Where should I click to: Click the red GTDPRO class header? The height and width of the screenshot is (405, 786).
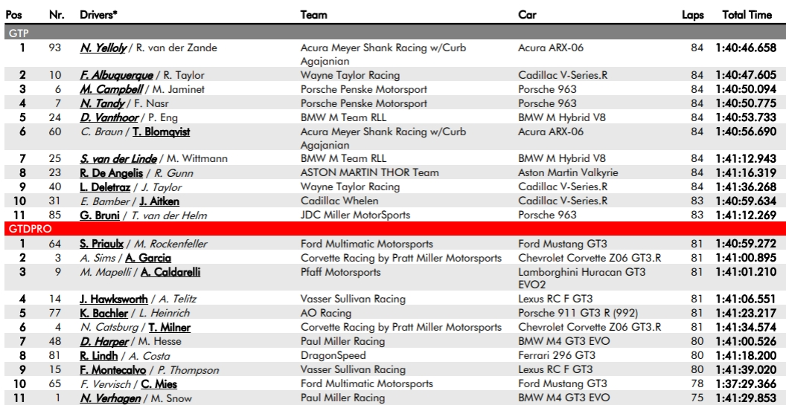coord(393,229)
